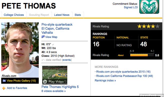Screen dimensions: 164x97
Task: Open the Stats tab
Action: tap(78, 15)
